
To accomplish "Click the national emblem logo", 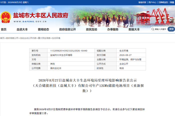I will point(6,17).
